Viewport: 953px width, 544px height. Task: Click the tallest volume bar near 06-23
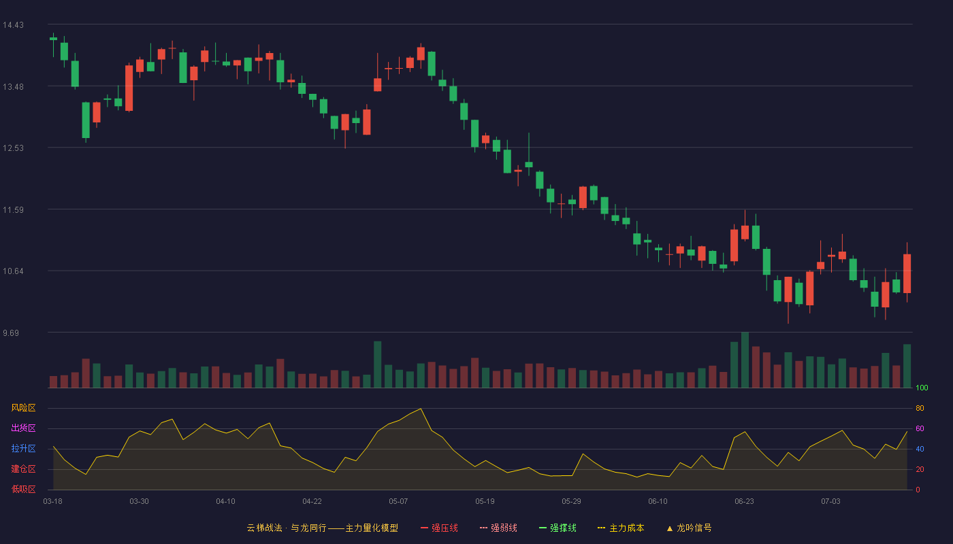point(745,360)
